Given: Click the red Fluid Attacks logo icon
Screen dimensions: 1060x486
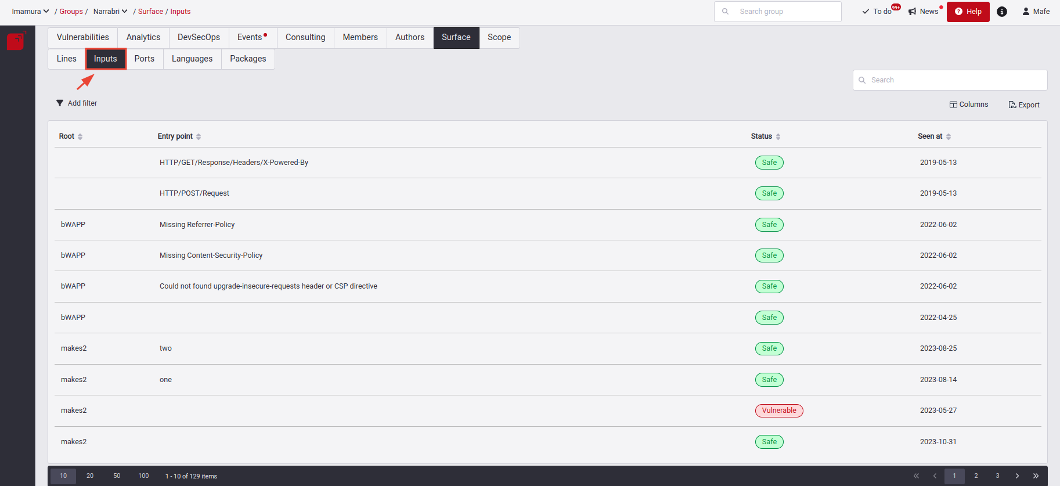Looking at the screenshot, I should point(16,41).
